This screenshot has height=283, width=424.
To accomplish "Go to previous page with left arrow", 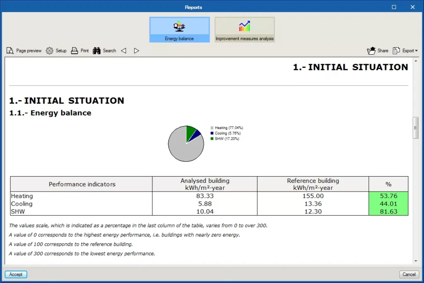I will (x=123, y=50).
